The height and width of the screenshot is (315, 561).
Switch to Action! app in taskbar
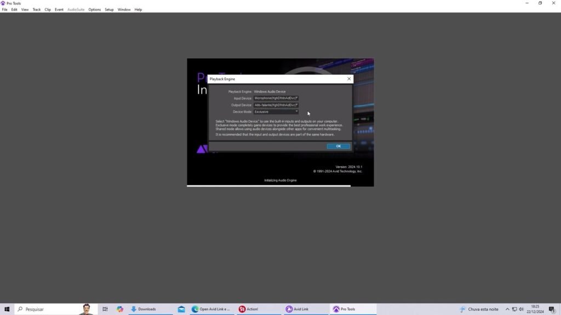(x=259, y=309)
